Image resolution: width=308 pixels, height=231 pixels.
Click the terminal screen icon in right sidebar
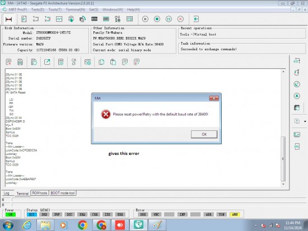tap(297, 135)
